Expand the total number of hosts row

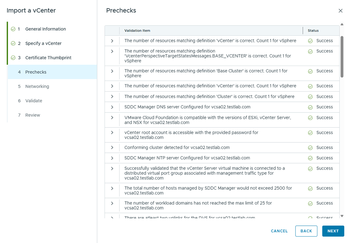[112, 188]
